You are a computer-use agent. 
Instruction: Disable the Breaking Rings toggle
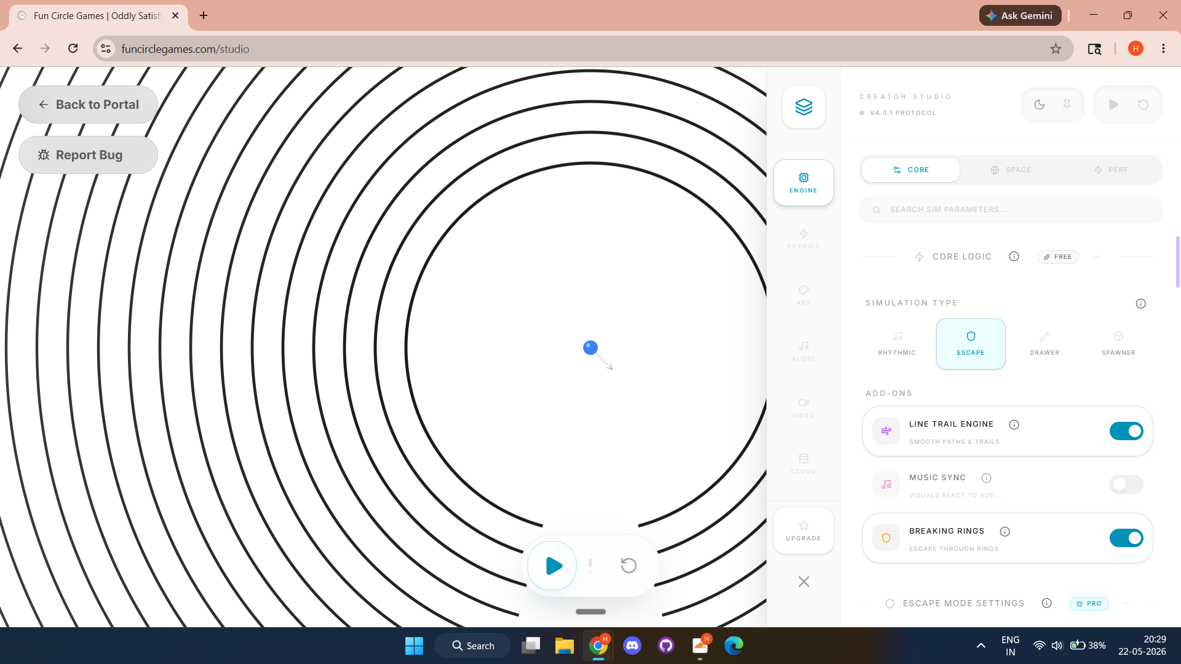pyautogui.click(x=1126, y=538)
